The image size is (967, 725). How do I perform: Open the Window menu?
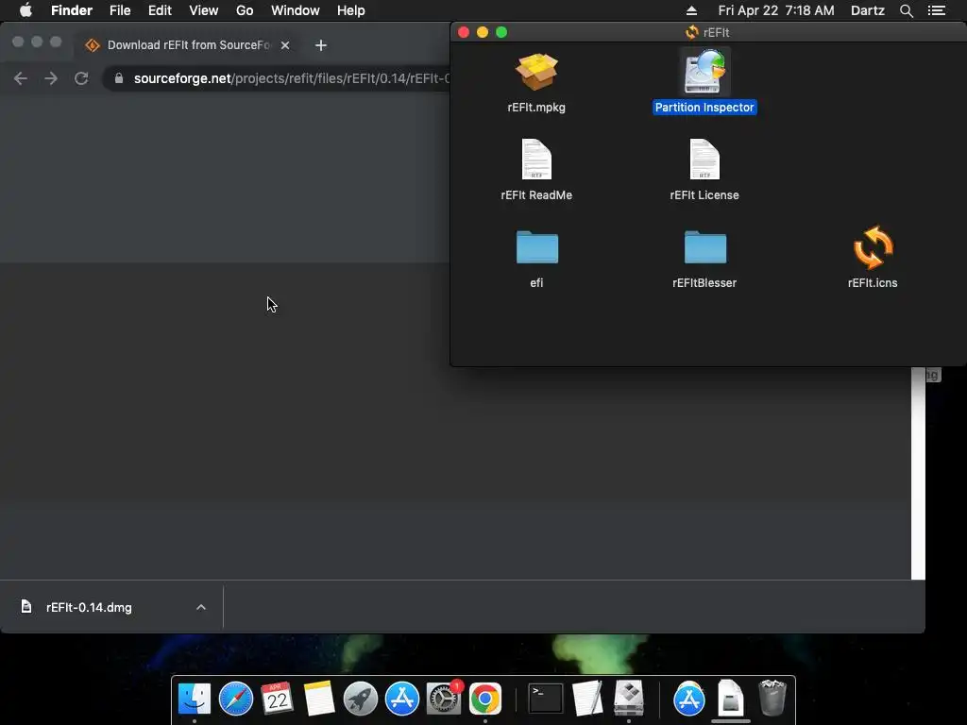tap(296, 10)
